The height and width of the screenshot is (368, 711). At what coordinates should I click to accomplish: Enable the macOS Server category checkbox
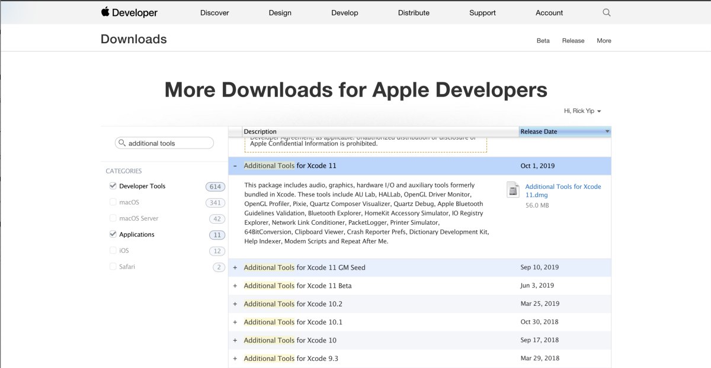[x=113, y=218]
